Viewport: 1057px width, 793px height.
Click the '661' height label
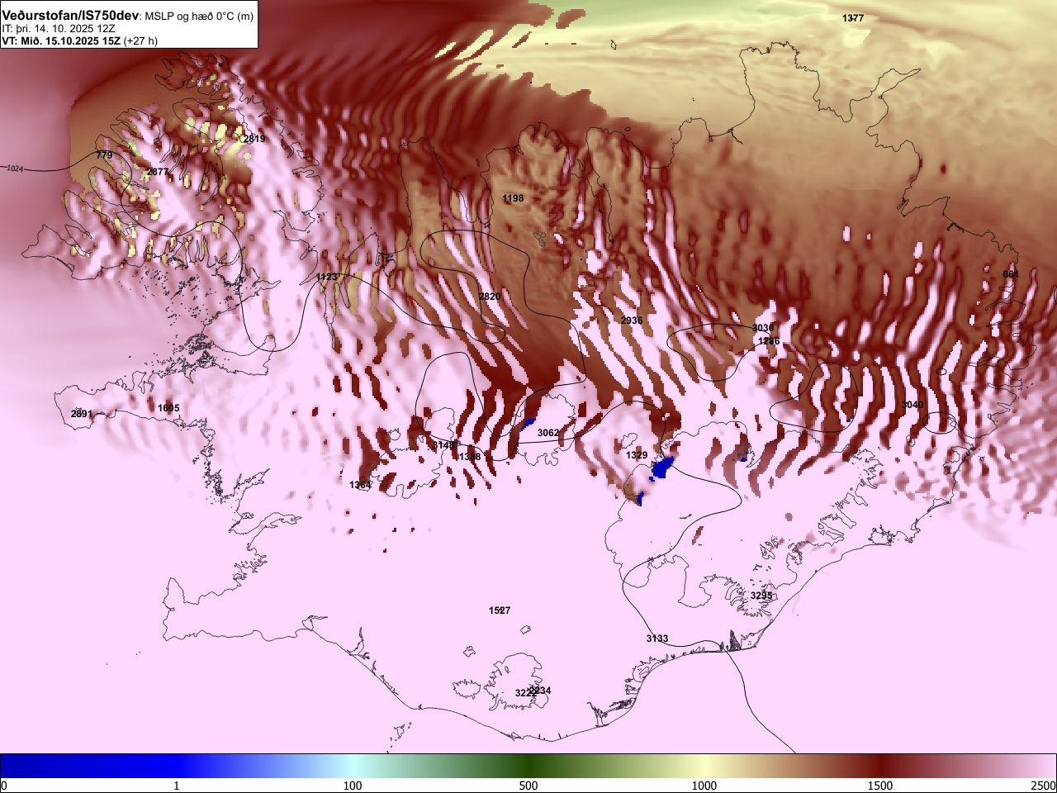tap(1011, 274)
